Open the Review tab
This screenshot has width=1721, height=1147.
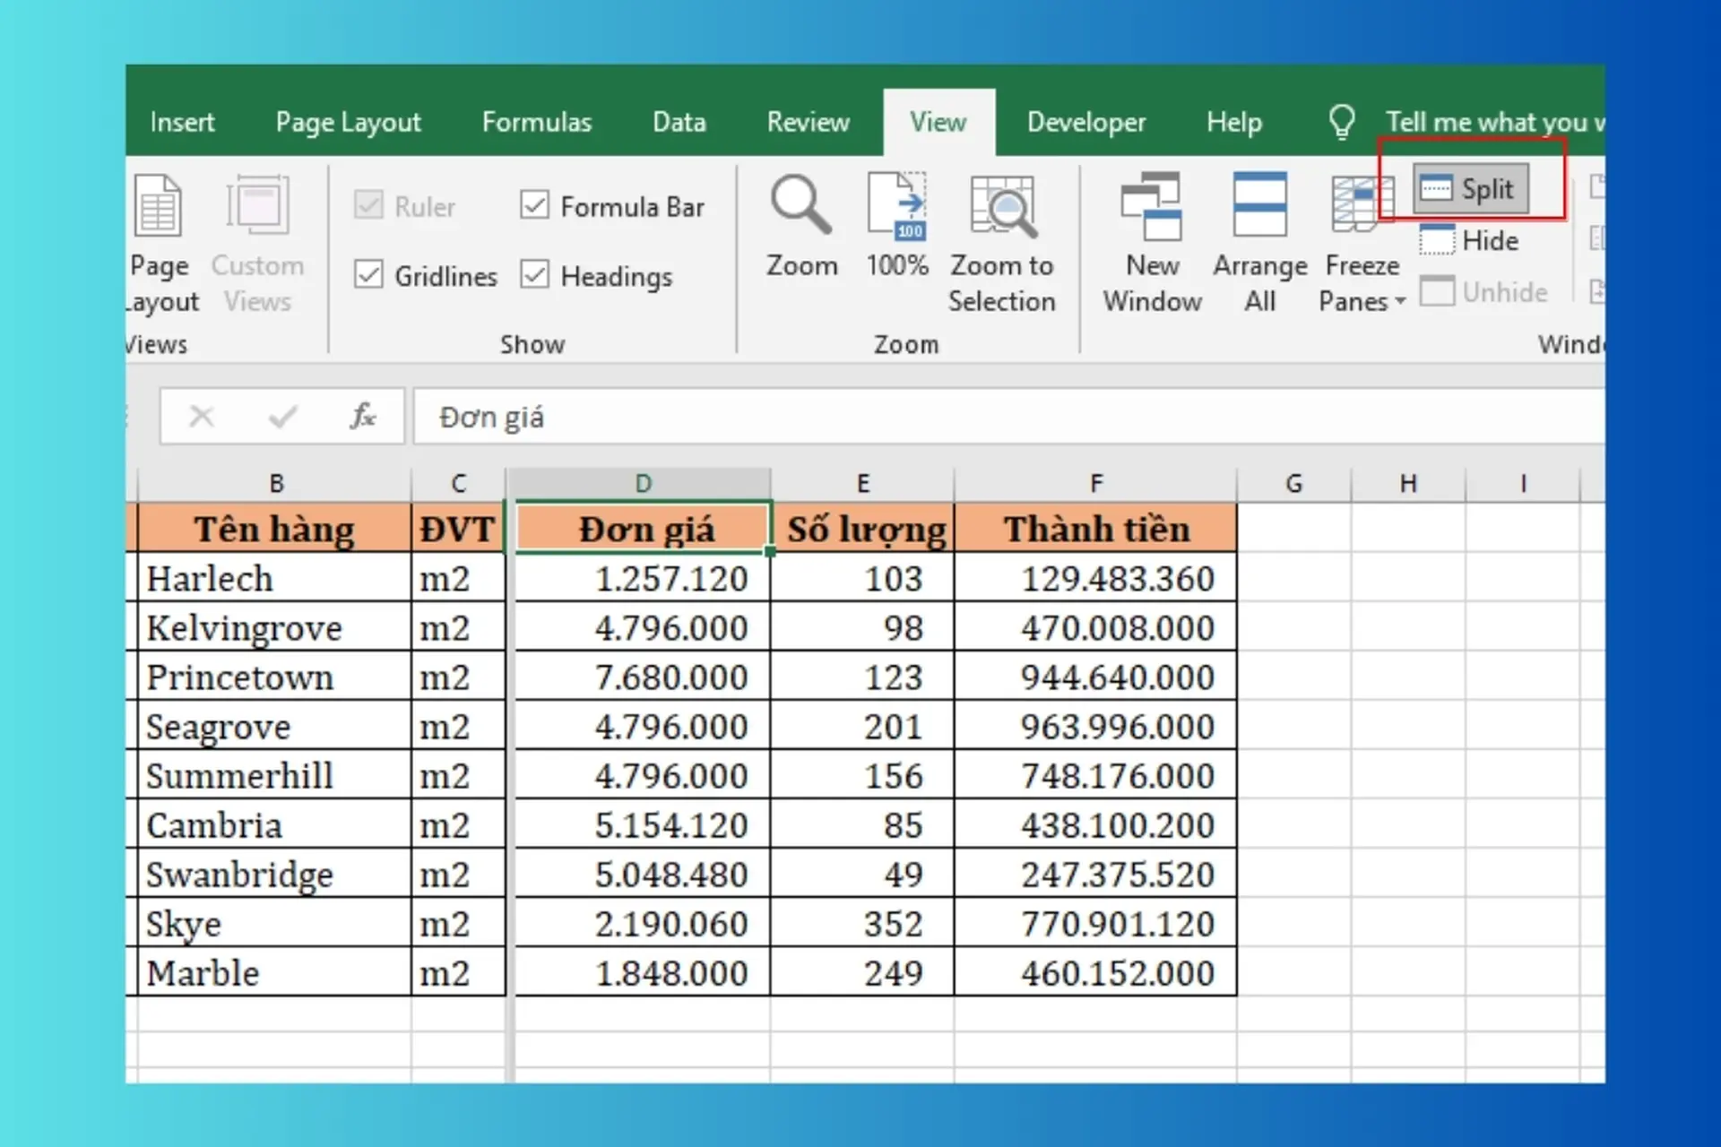click(x=808, y=122)
